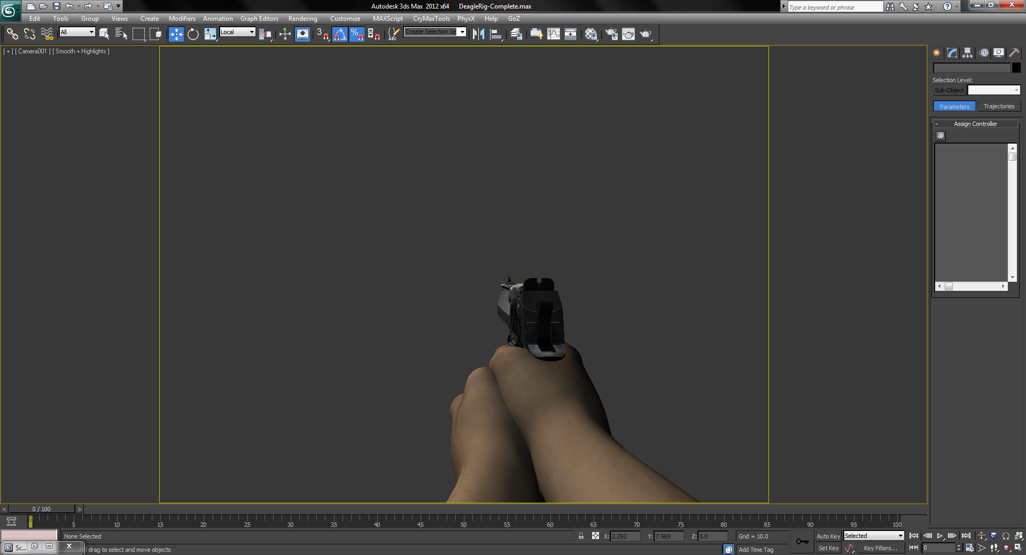Open the Schematic View icon
Screen dimensions: 1026x555
click(571, 34)
